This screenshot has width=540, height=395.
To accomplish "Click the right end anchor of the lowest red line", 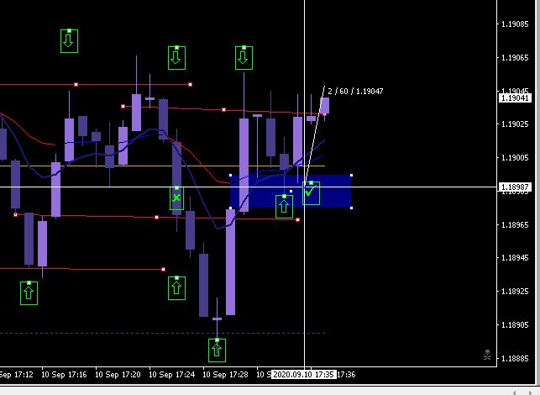I will point(163,269).
